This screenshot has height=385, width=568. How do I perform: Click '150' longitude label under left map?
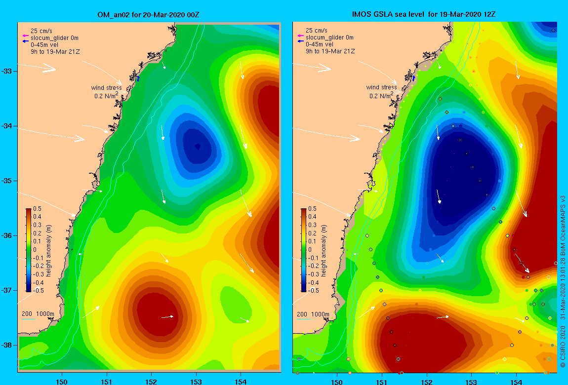click(62, 382)
